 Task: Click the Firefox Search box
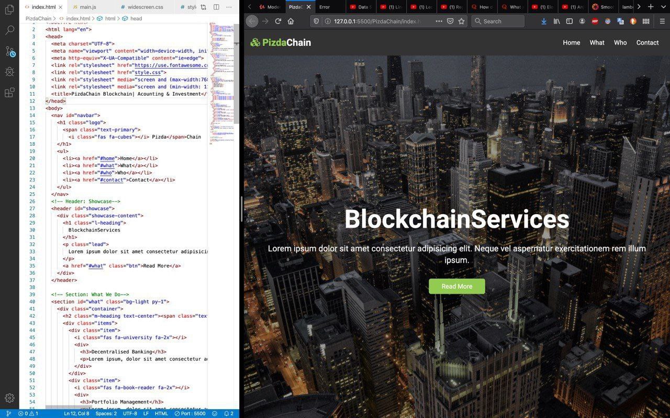(498, 21)
